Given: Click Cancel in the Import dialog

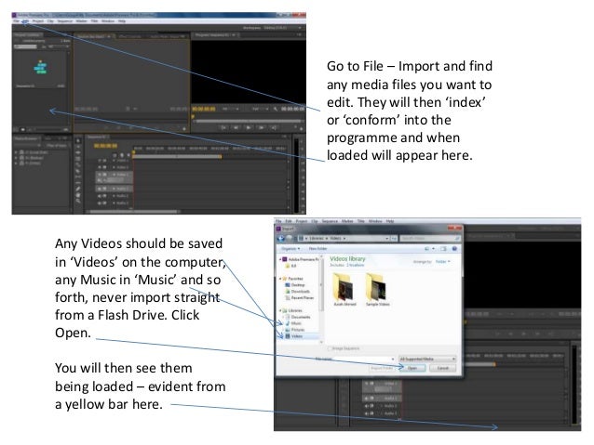Looking at the screenshot, I should pyautogui.click(x=441, y=368).
